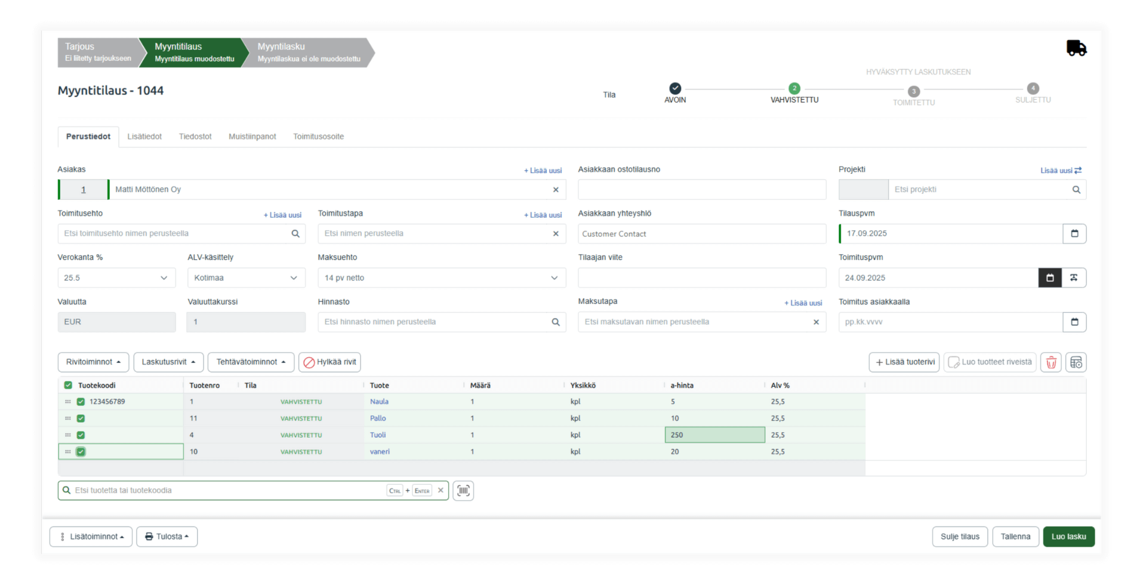Expand the Rivitoiminnot menu

click(x=93, y=362)
